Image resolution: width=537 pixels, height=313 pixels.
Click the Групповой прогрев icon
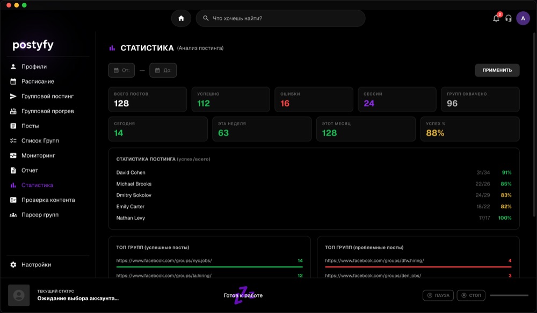[x=13, y=111]
